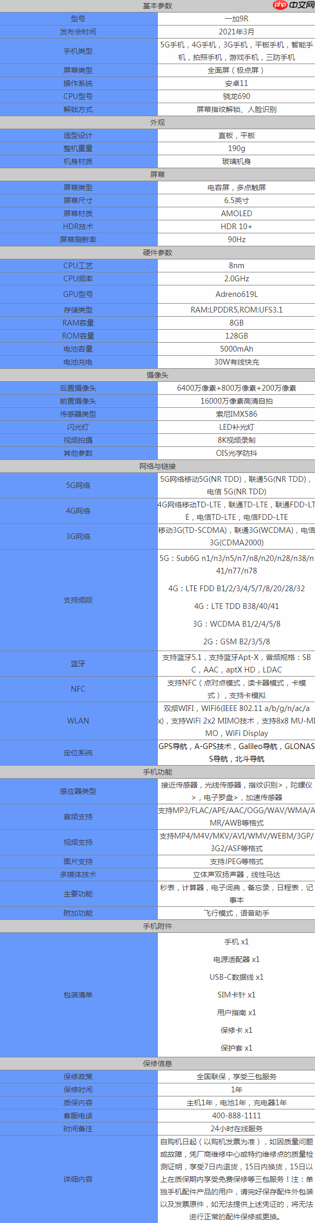Select the 外观 section header
Image resolution: width=315 pixels, height=1223 pixels.
point(157,122)
